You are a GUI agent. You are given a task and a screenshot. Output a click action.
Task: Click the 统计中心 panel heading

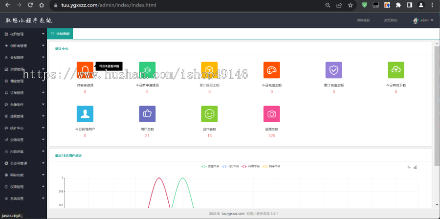coord(62,49)
